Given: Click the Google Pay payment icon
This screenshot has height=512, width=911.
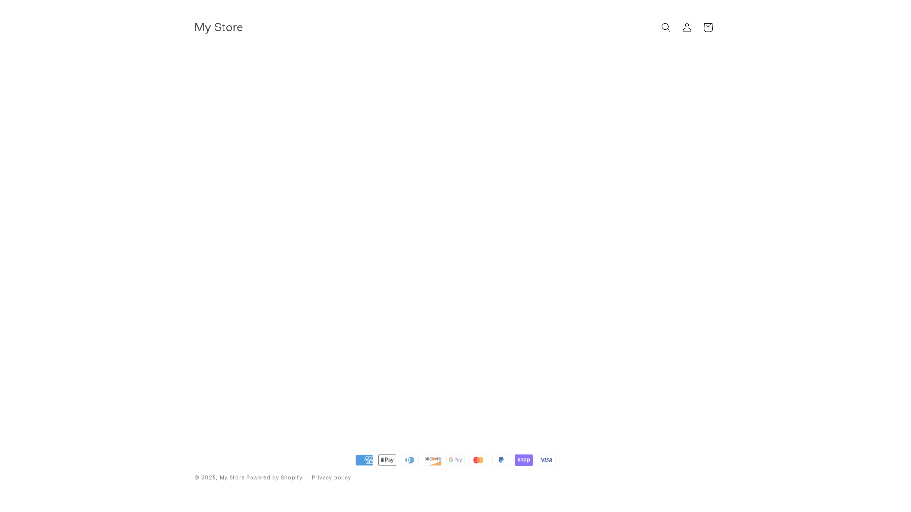Looking at the screenshot, I should coord(455,460).
